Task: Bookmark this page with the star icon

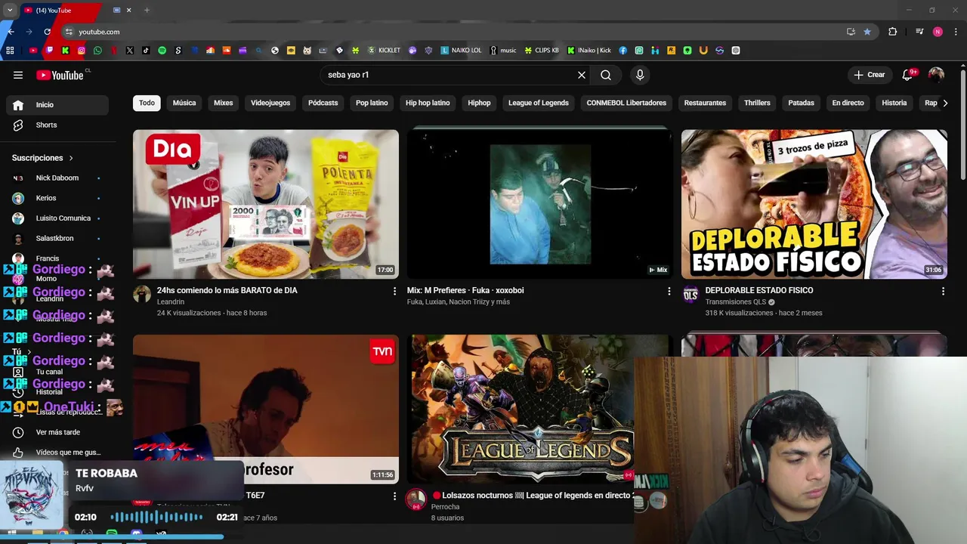Action: pos(867,32)
